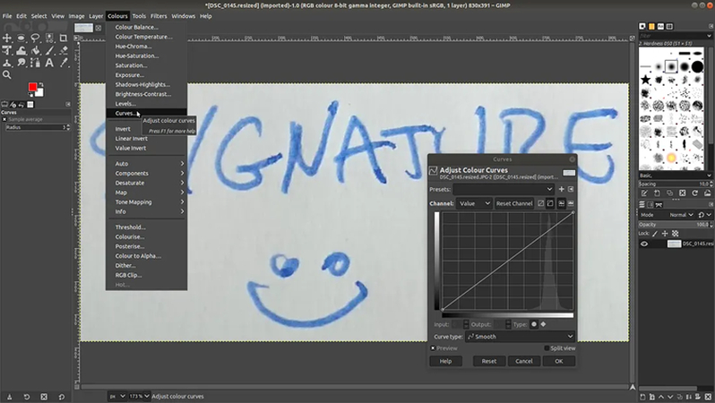Open the layer Mode Normal dropdown
This screenshot has width=715, height=403.
click(x=681, y=215)
